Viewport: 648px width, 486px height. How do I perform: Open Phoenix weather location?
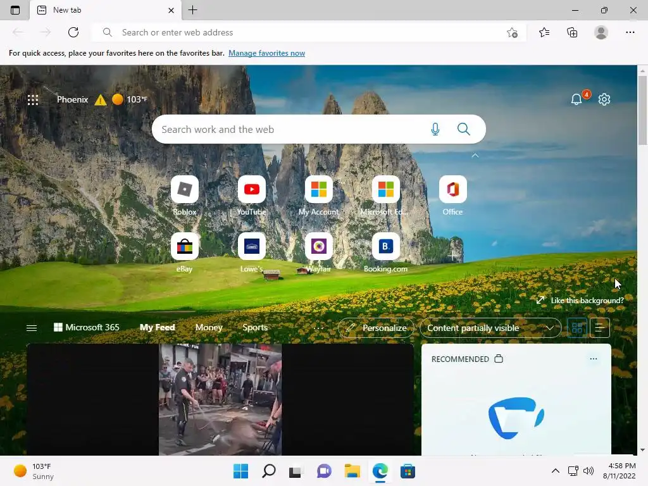(x=72, y=99)
